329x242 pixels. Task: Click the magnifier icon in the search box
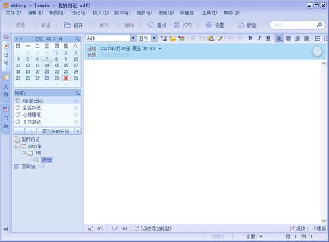click(319, 25)
